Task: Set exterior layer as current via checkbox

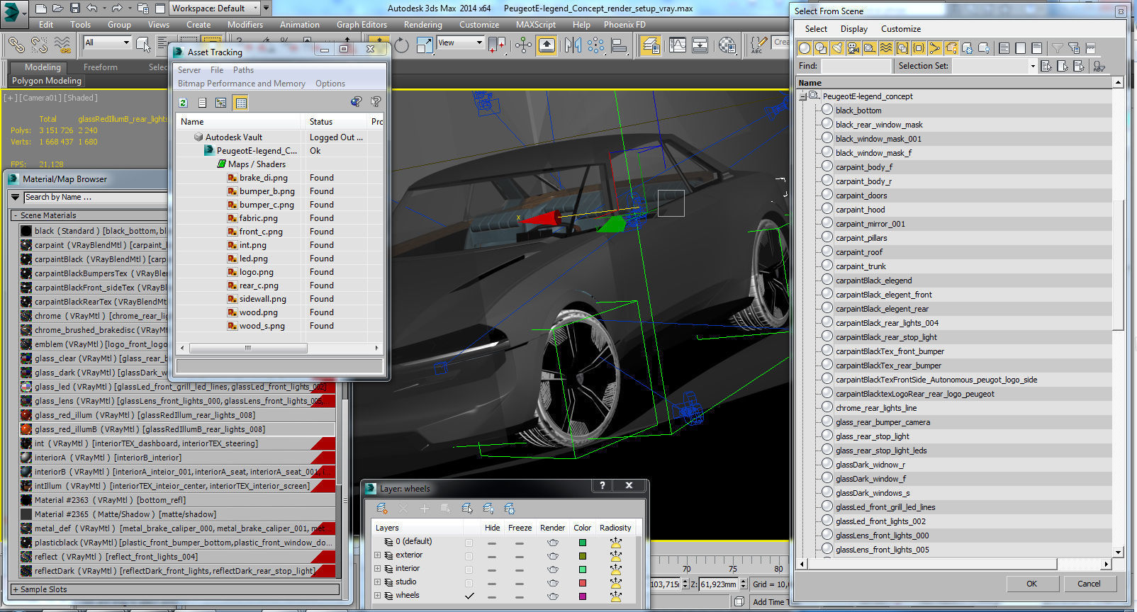Action: [x=469, y=556]
